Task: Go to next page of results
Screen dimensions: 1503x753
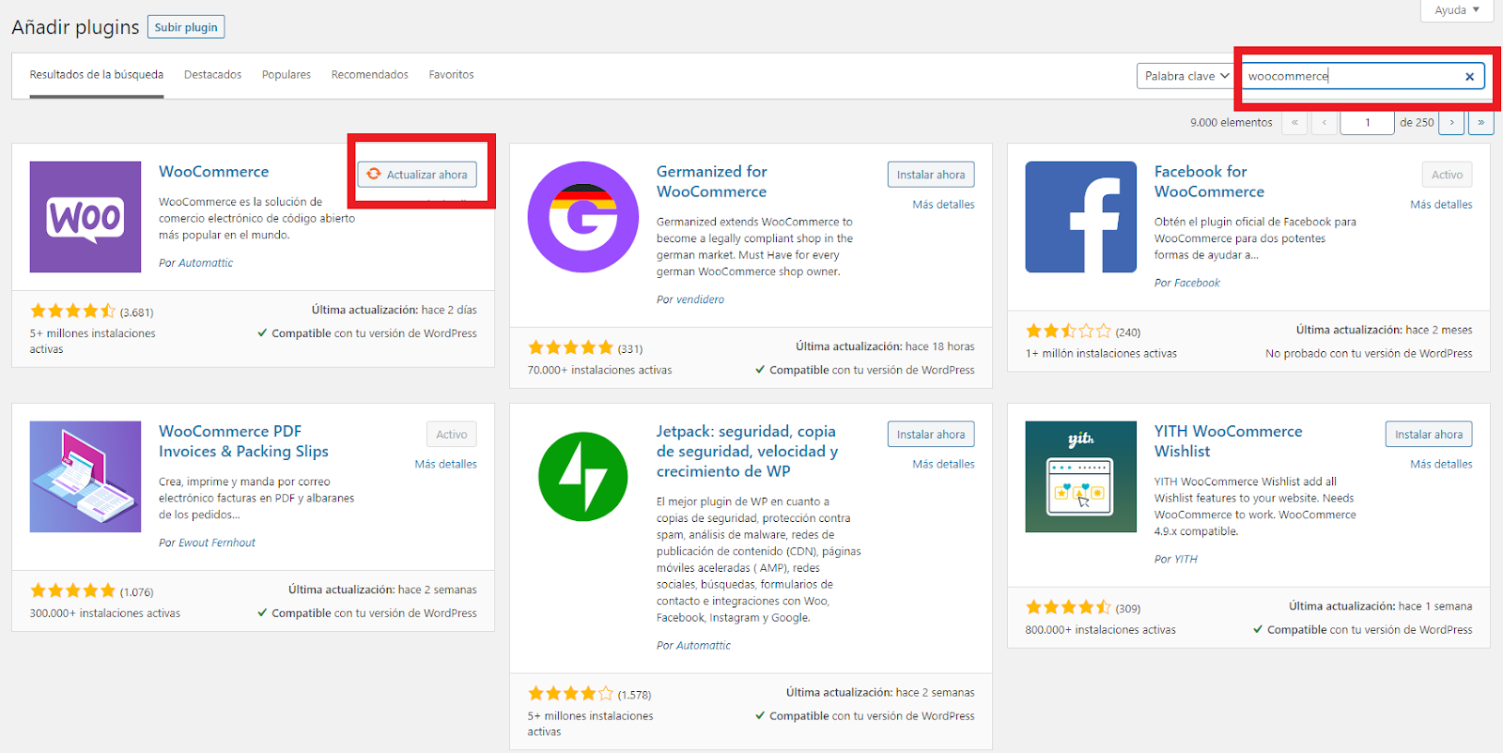Action: (1452, 122)
